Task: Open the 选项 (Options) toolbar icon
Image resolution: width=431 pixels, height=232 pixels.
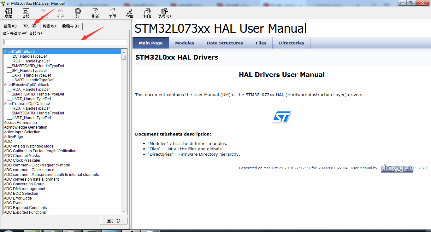Action: [x=164, y=13]
